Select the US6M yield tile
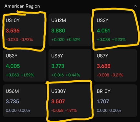Image resolution: width=140 pixels, height=122 pixels. (24, 101)
